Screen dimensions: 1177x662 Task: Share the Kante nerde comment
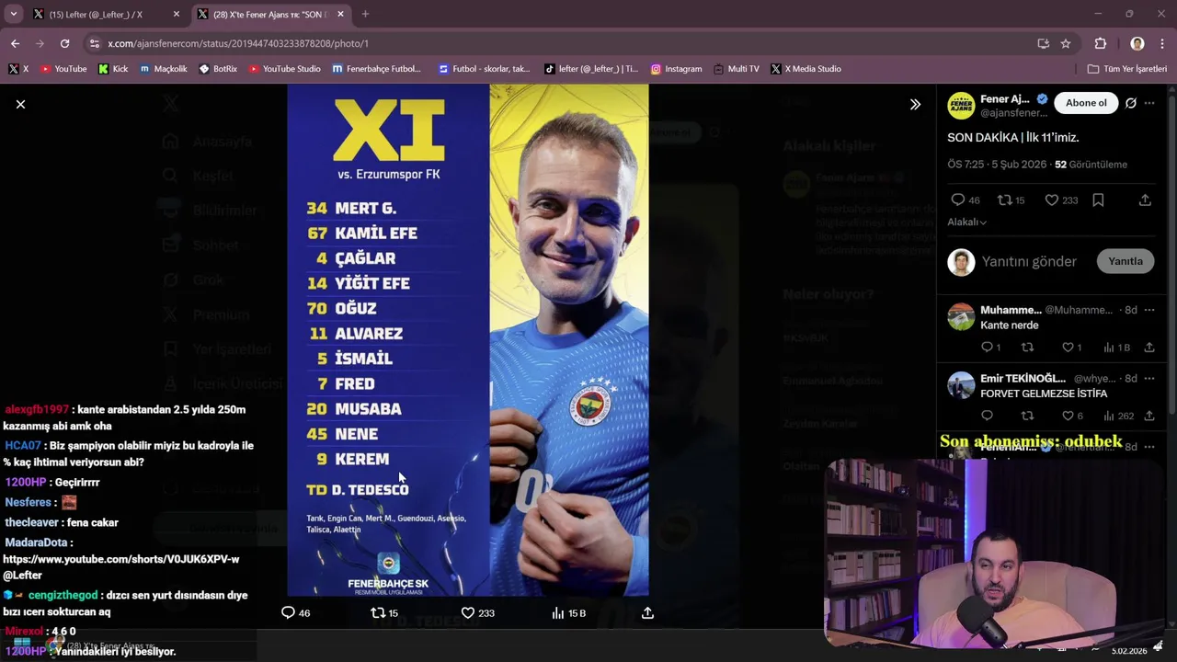(x=1149, y=348)
